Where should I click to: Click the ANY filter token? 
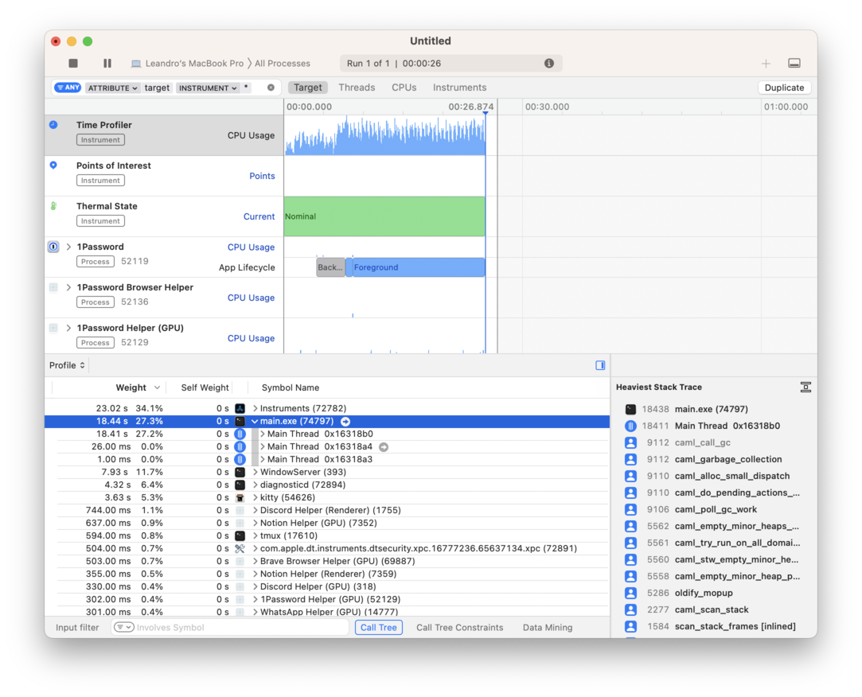pos(68,88)
